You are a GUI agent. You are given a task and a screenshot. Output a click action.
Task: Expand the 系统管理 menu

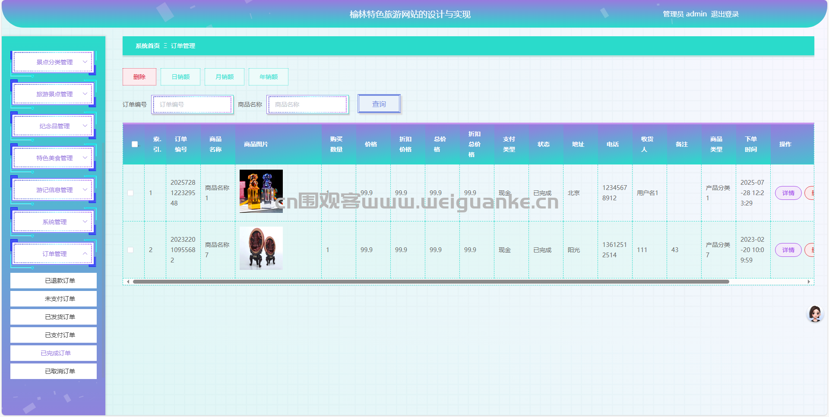click(53, 222)
